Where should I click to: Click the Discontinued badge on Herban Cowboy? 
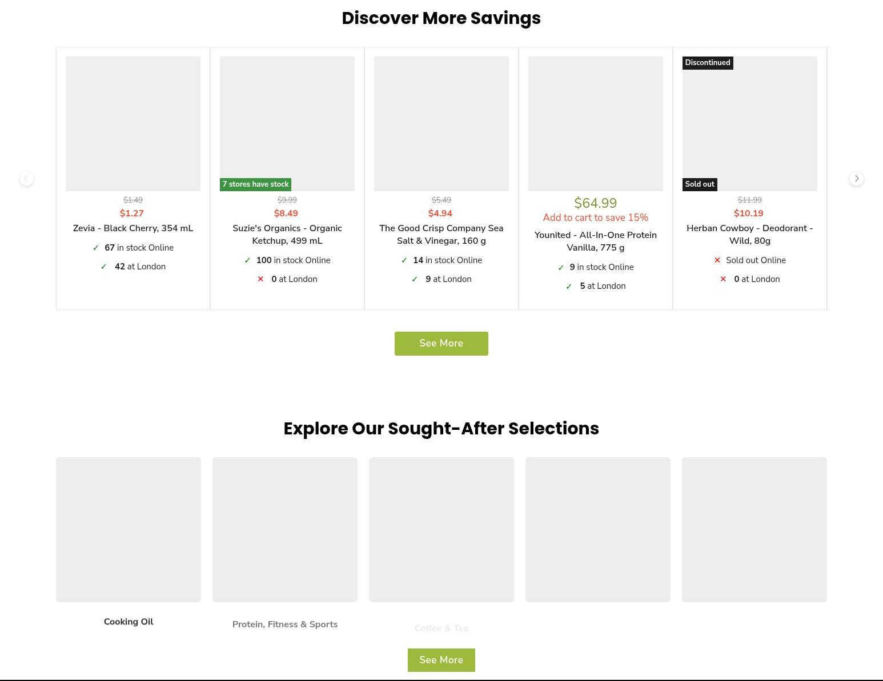click(x=707, y=63)
